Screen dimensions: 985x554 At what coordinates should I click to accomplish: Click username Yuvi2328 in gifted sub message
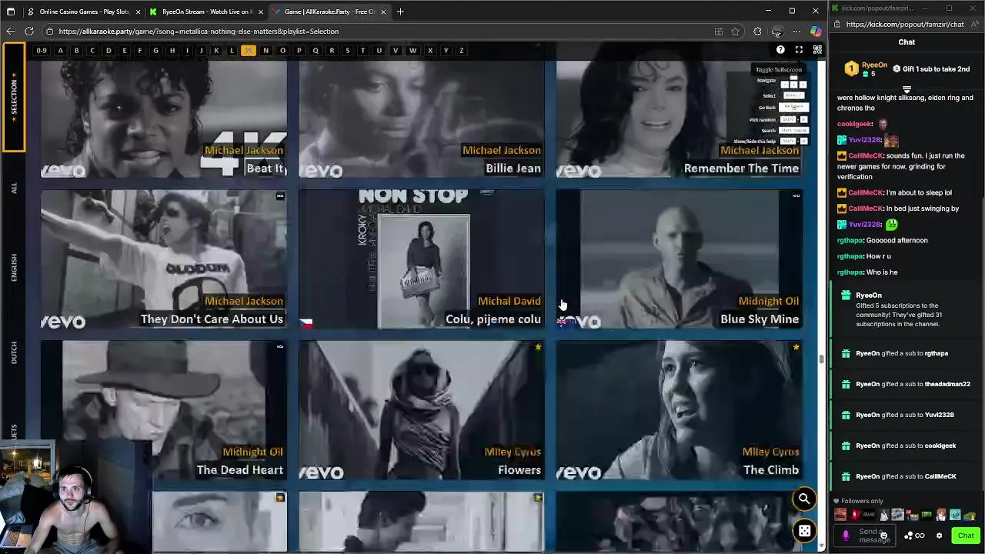pyautogui.click(x=939, y=415)
